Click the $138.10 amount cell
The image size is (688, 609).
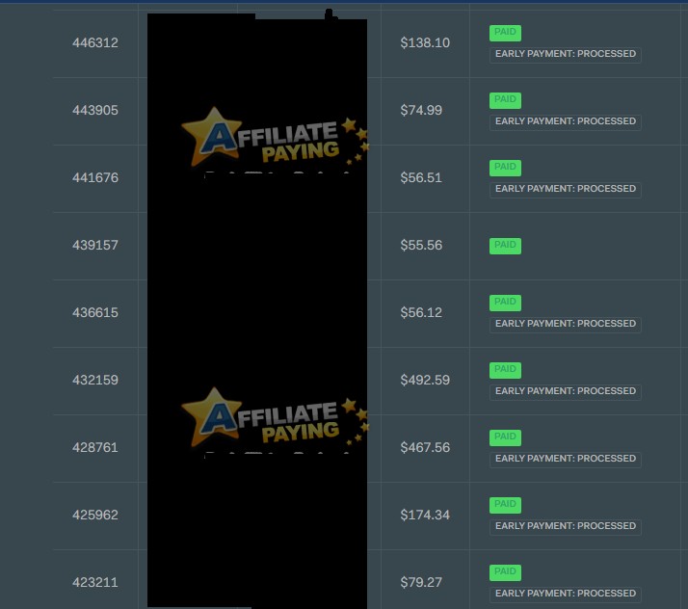click(x=425, y=43)
